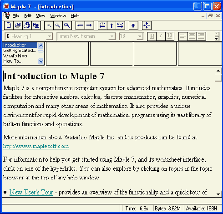Click the up arrow parent topic icon
This screenshot has height=214, width=223.
tap(111, 25)
